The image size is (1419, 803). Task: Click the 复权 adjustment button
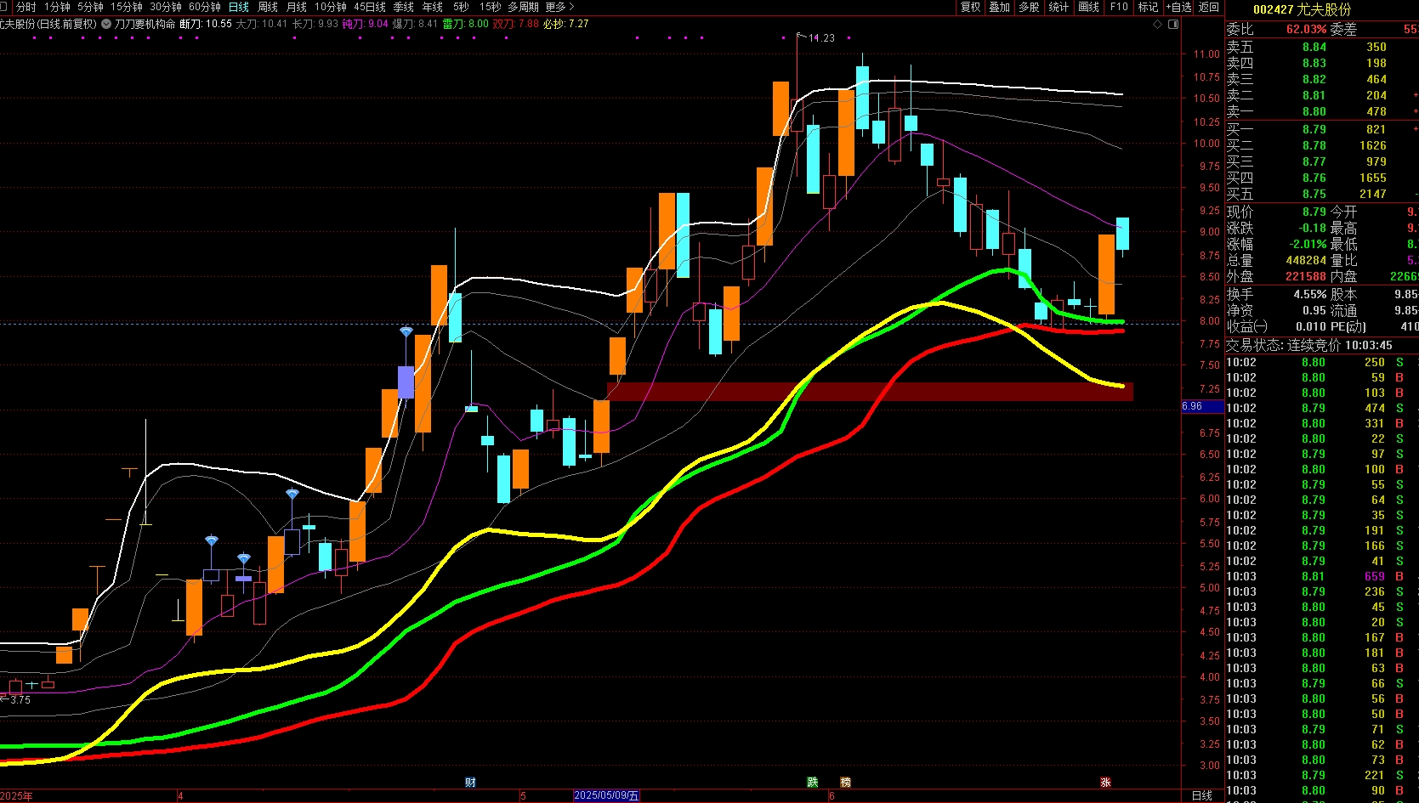click(x=970, y=7)
